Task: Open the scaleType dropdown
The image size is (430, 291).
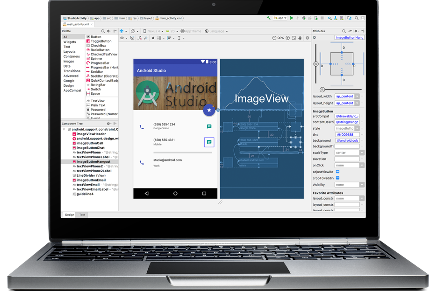Action: pyautogui.click(x=362, y=152)
